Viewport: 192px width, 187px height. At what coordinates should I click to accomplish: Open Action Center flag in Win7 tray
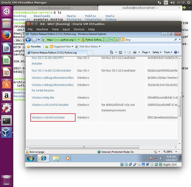click(151, 158)
